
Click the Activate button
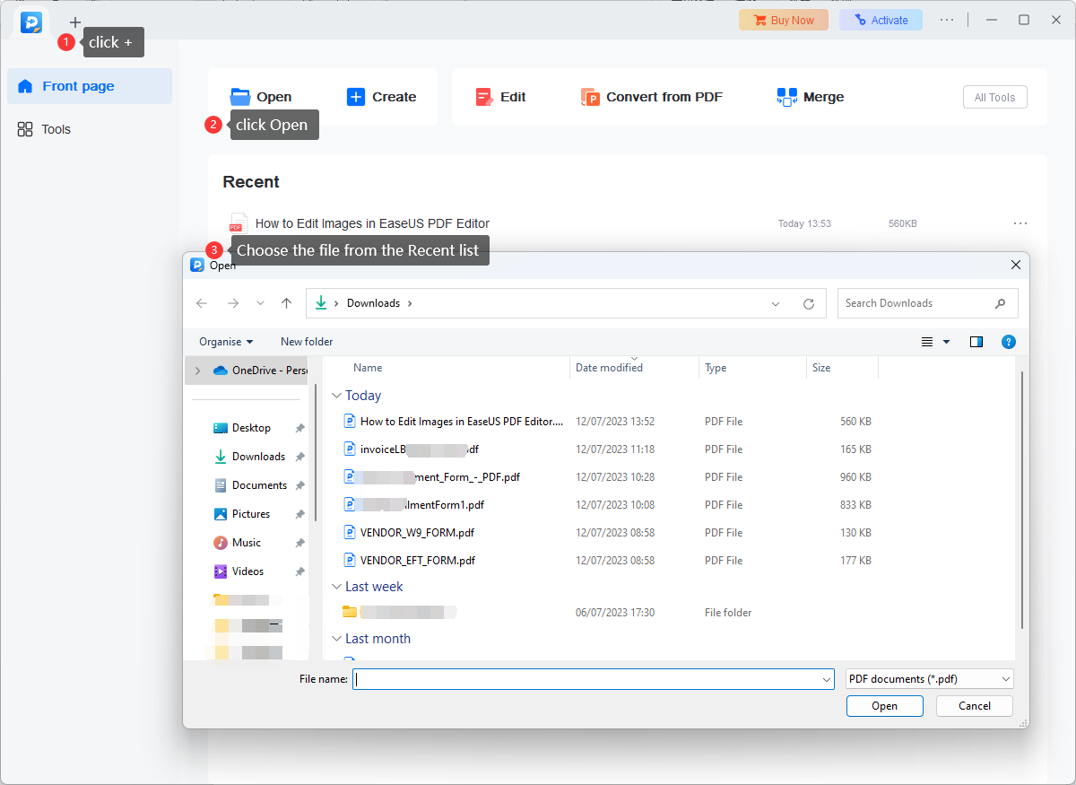point(881,20)
